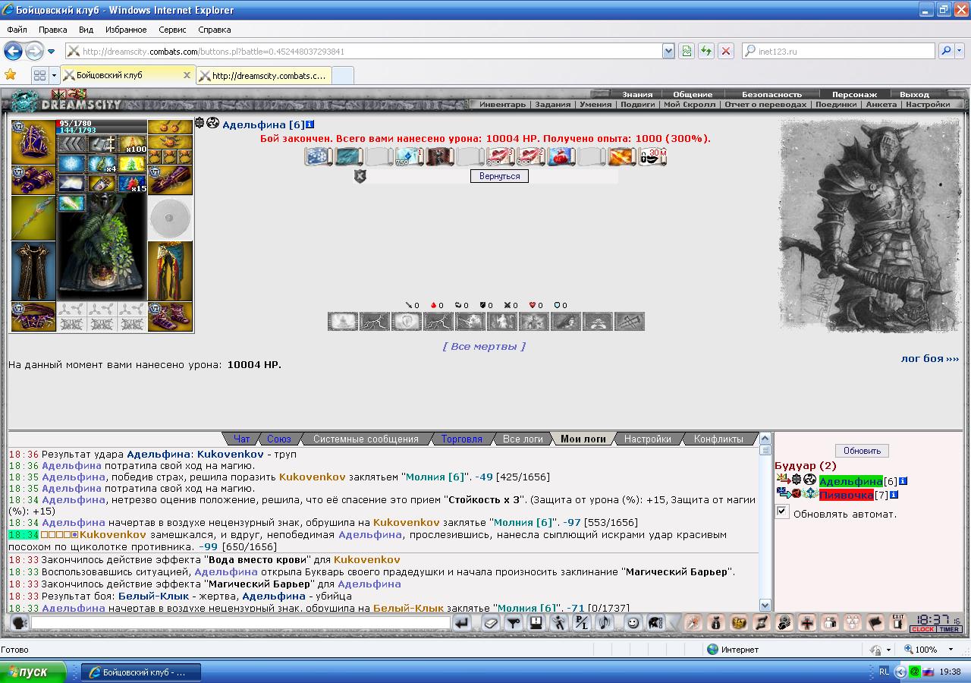Screen dimensions: 971x683
Task: Click the chat message input field
Action: (x=240, y=623)
